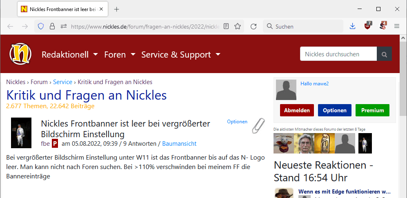Open the Forum breadcrumb link

click(39, 82)
